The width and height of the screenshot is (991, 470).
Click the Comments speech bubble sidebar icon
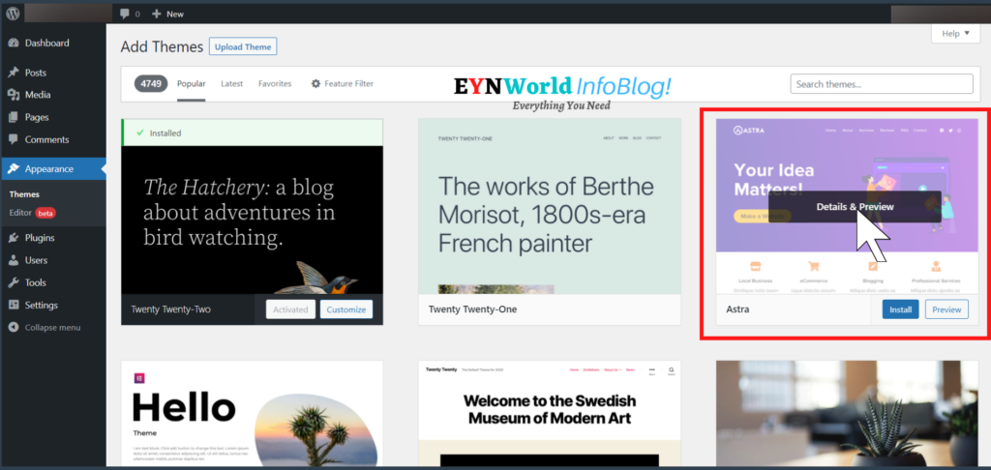14,139
